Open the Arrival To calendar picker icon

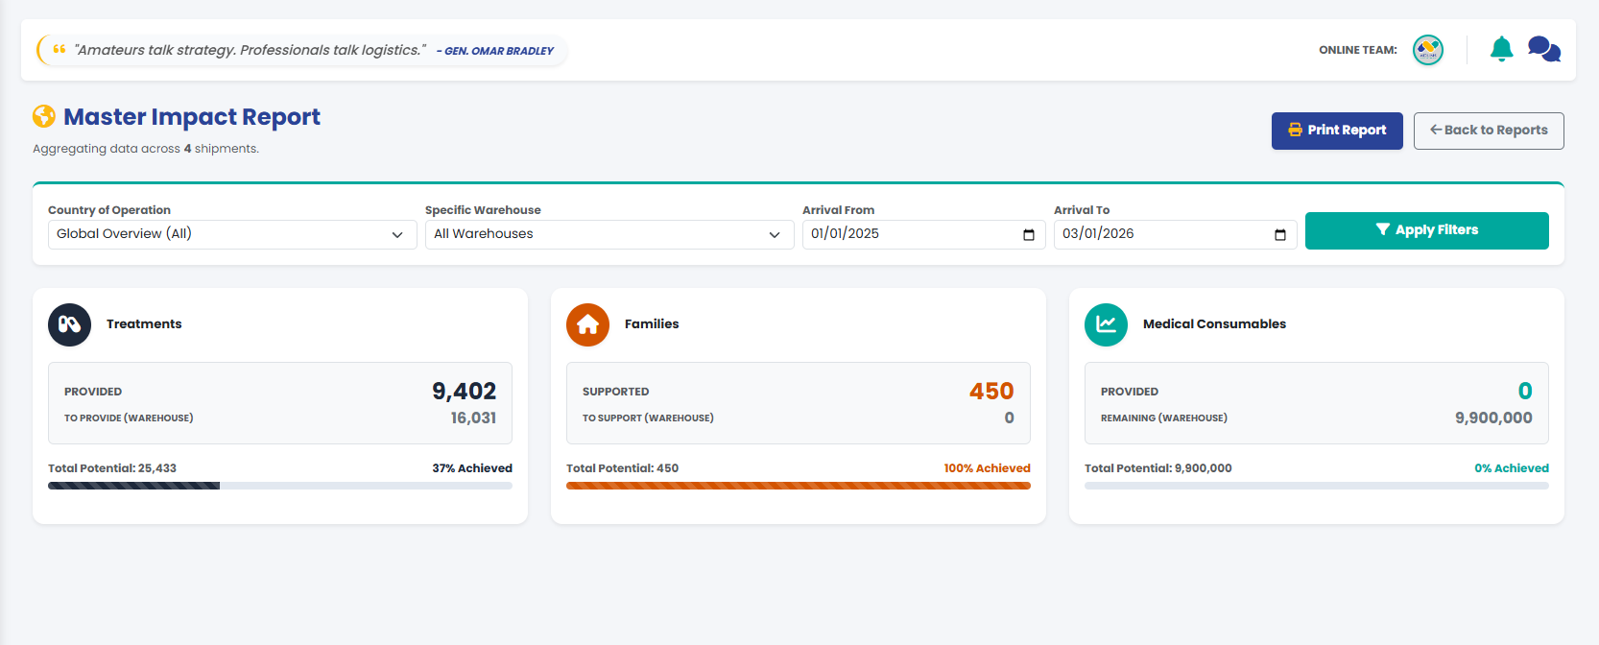pyautogui.click(x=1280, y=235)
